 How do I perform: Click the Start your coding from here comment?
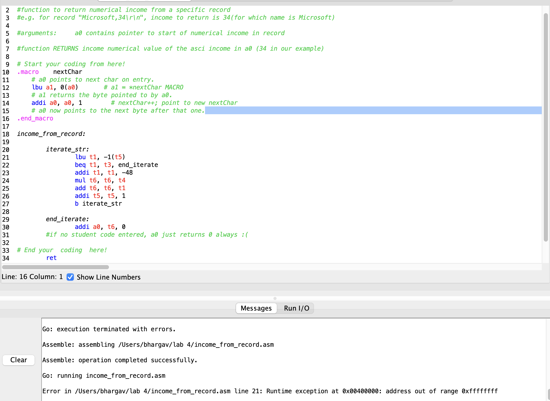point(71,64)
